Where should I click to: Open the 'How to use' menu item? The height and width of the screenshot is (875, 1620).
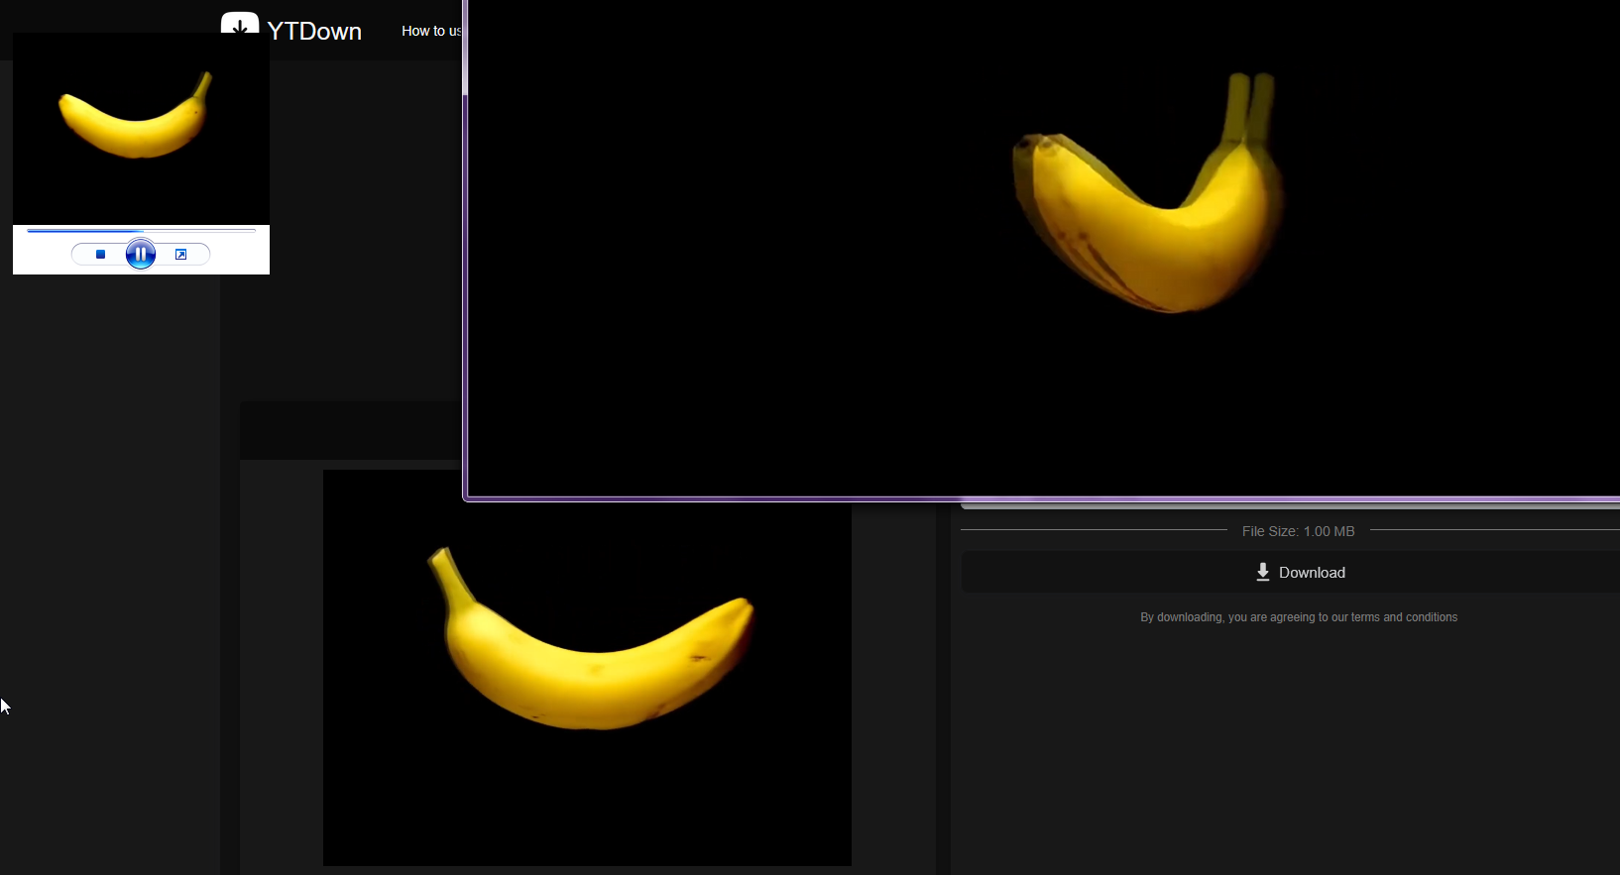pyautogui.click(x=431, y=31)
